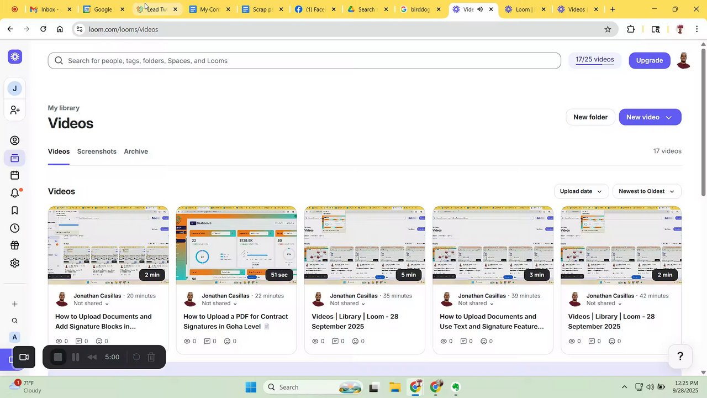Click the Upgrade button

650,60
